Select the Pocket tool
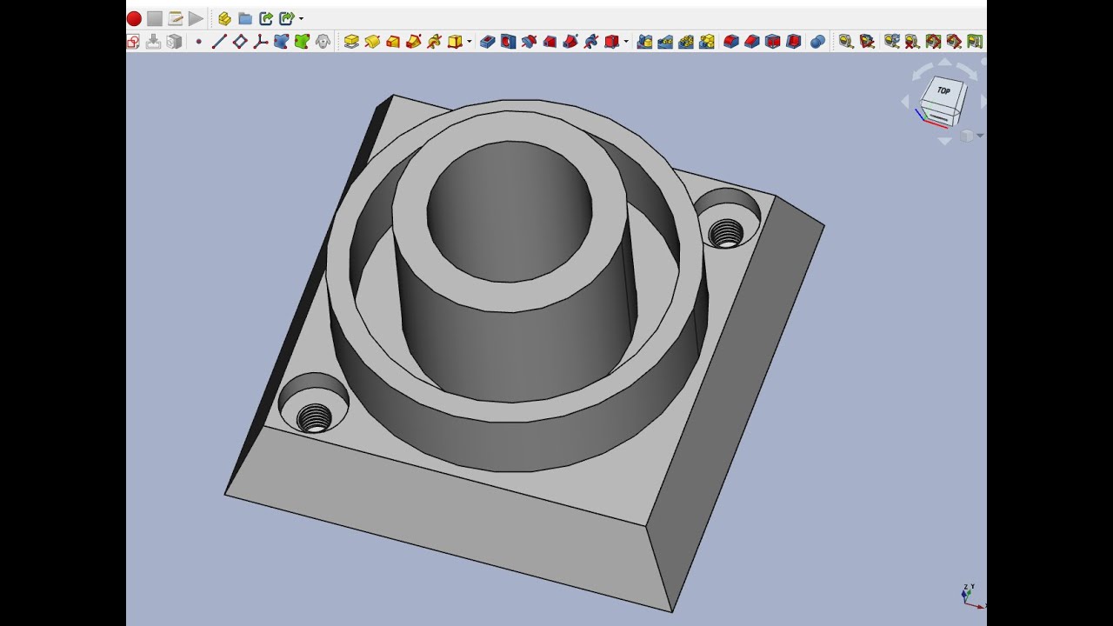This screenshot has width=1113, height=626. click(488, 41)
